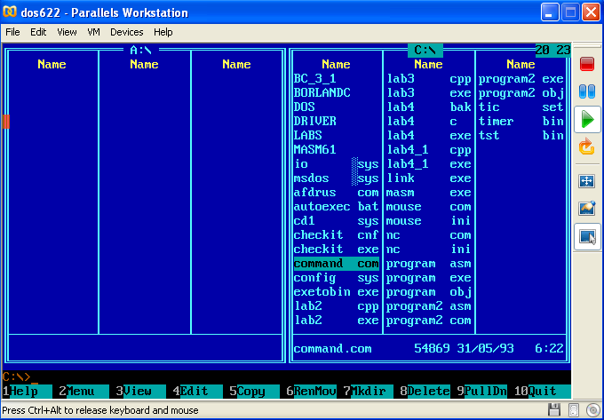Viewport: 604px width, 420px height.
Task: Select the lab3 cpp file
Action: [429, 78]
